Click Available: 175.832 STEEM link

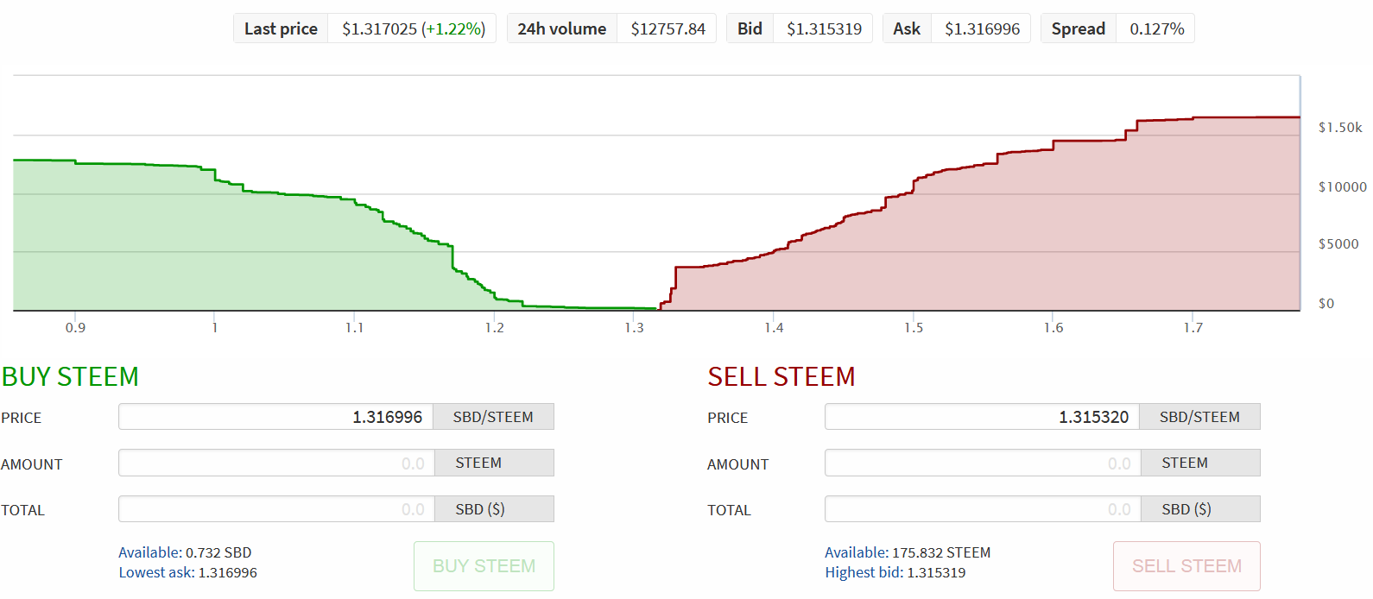[x=908, y=552]
